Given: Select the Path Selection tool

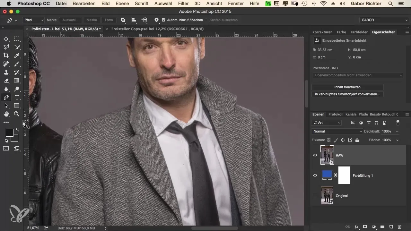Looking at the screenshot, I should tap(6, 106).
